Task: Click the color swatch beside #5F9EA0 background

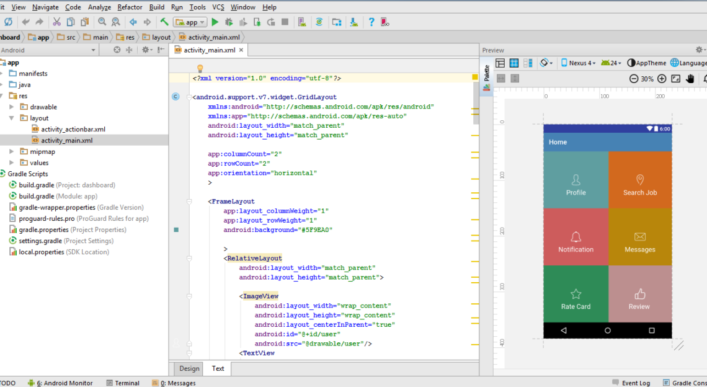Action: pyautogui.click(x=176, y=229)
